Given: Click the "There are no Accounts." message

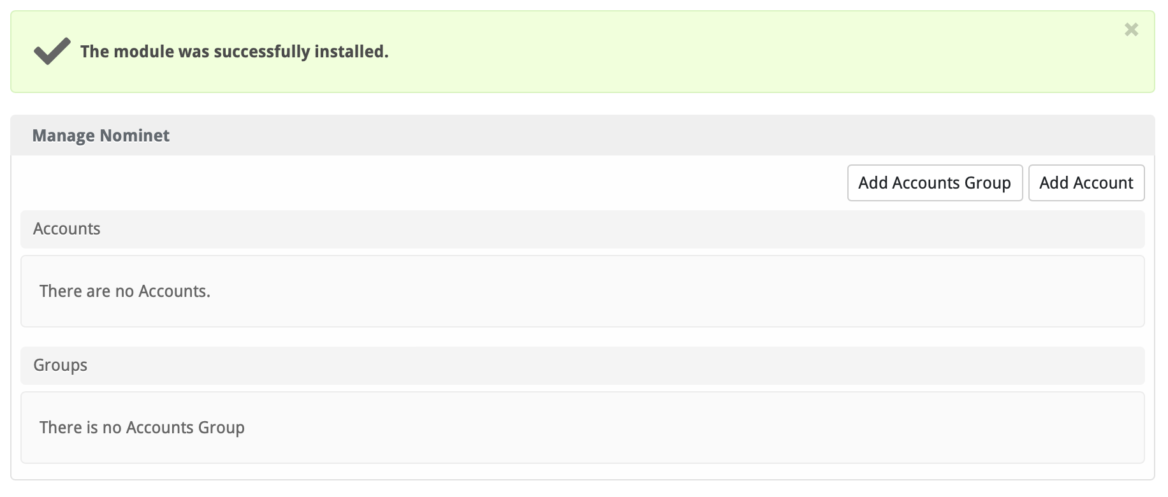Looking at the screenshot, I should coord(125,291).
